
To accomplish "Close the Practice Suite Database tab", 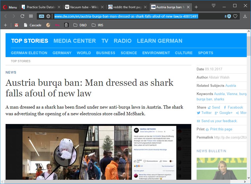I will (59, 7).
